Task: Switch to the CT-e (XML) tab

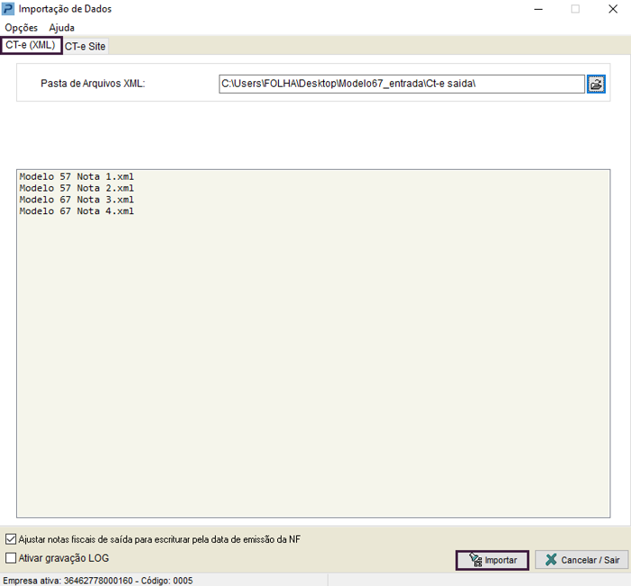Action: (x=31, y=45)
